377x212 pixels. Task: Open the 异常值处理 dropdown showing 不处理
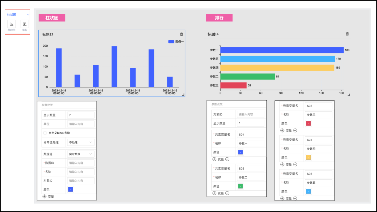[x=81, y=142]
